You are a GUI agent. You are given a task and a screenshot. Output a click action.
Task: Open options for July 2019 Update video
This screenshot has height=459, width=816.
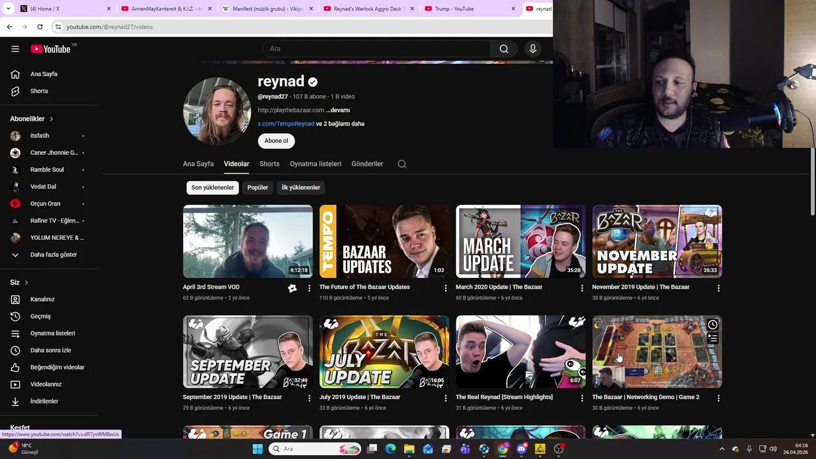click(x=446, y=398)
